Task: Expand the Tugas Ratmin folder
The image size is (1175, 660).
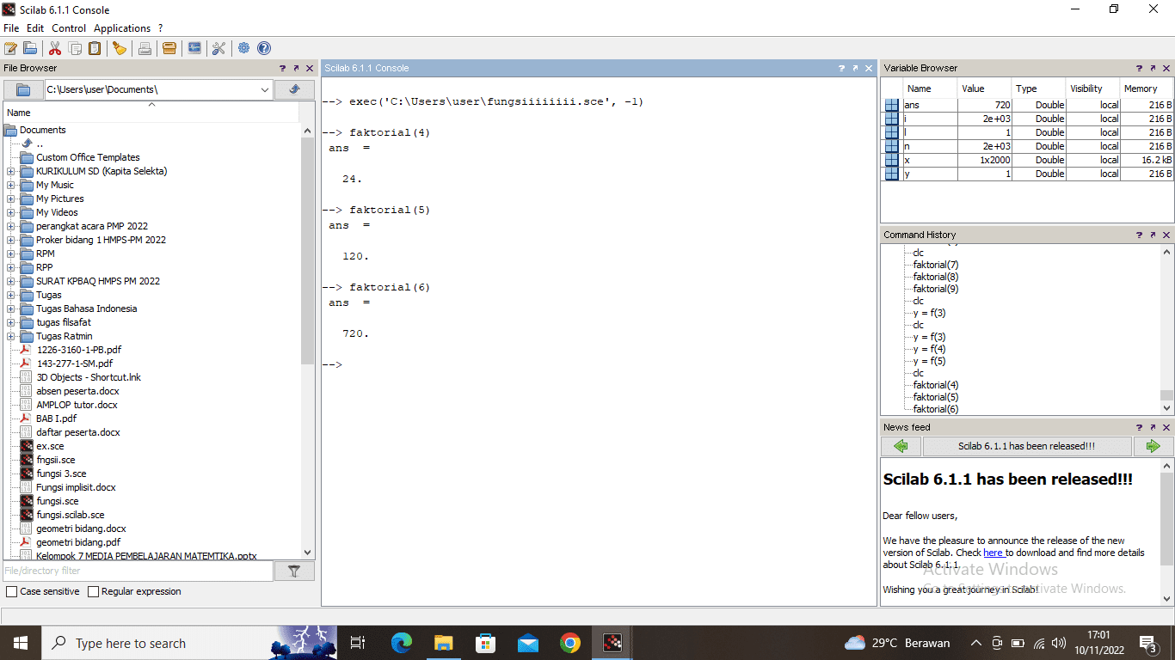Action: (x=11, y=336)
